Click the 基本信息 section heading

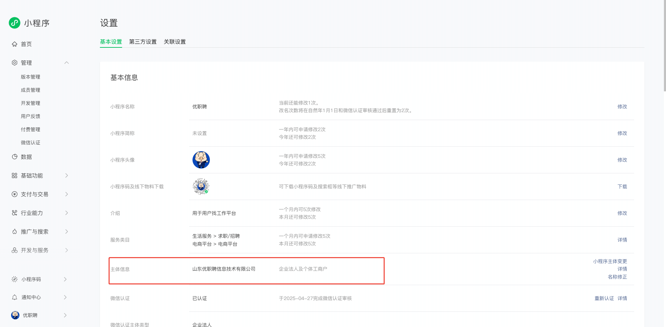click(x=124, y=78)
